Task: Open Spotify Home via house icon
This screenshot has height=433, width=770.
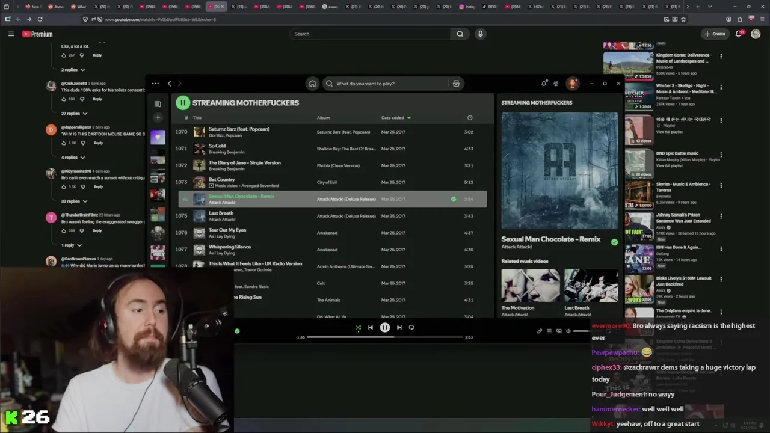Action: [312, 84]
